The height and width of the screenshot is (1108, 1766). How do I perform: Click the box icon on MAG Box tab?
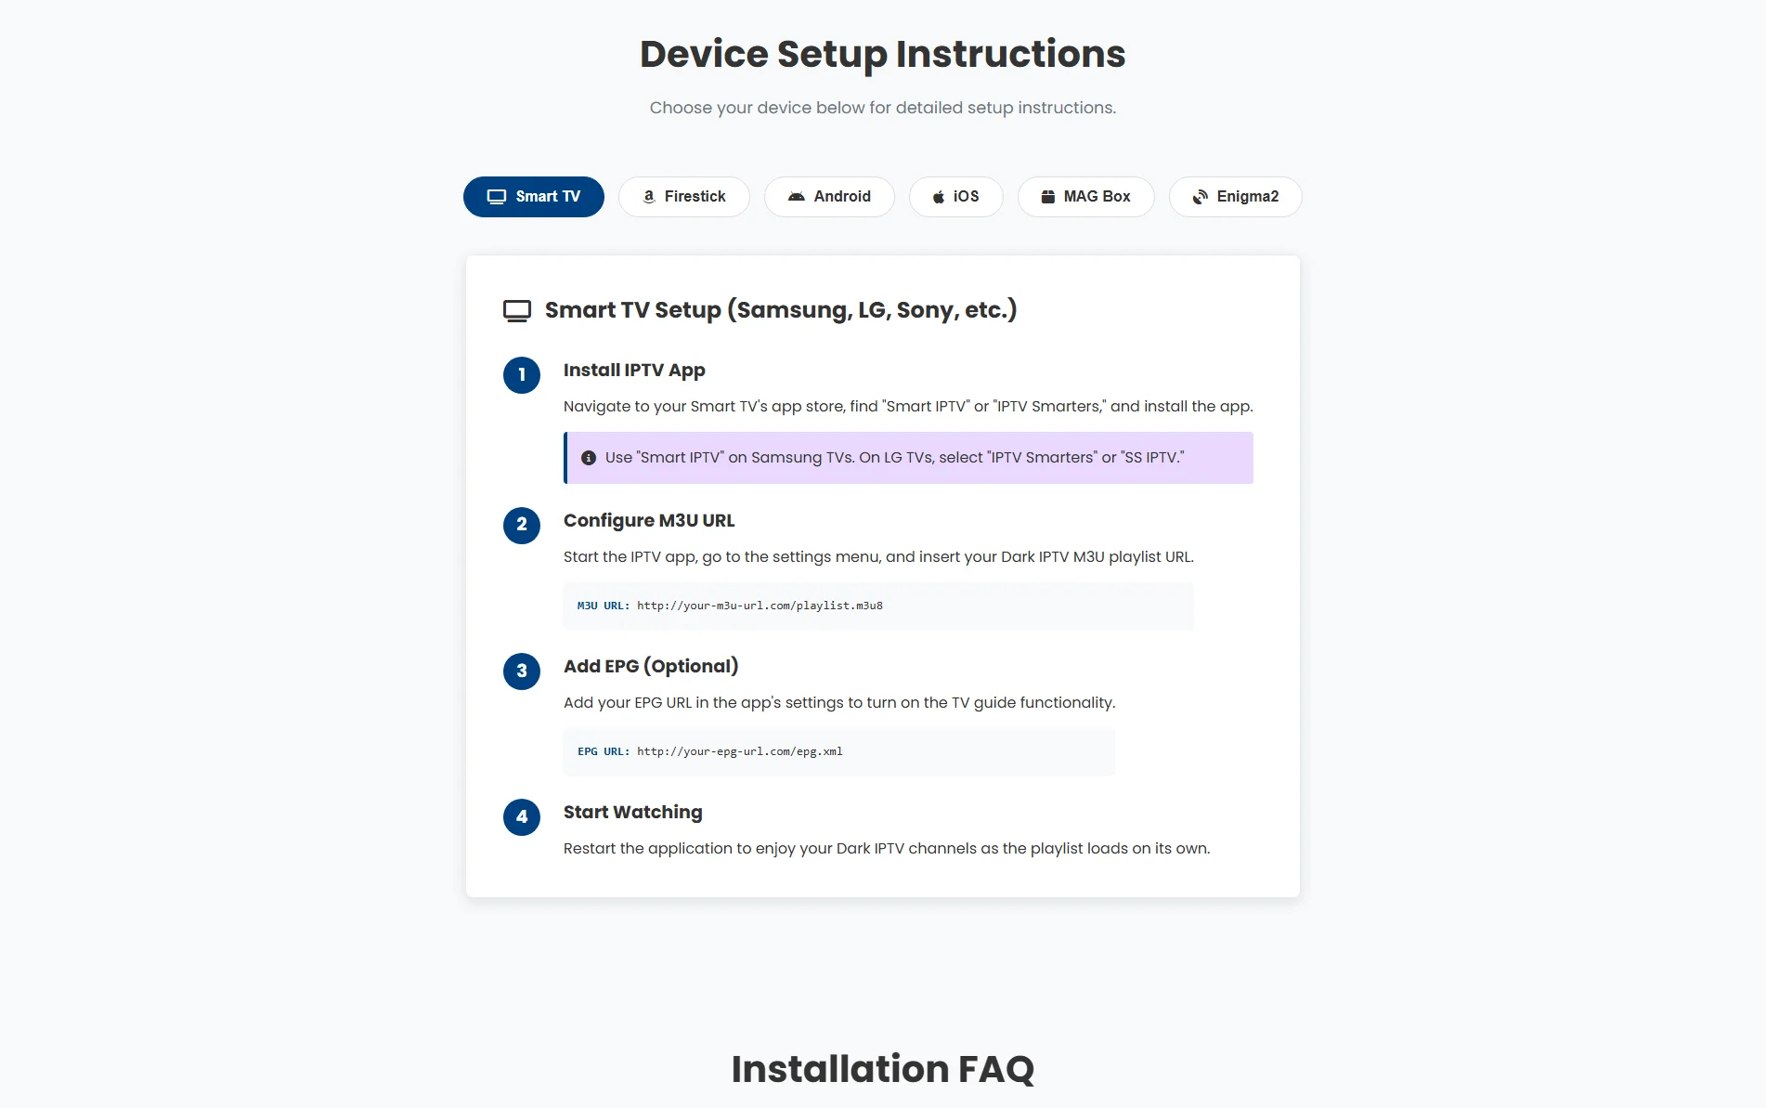pyautogui.click(x=1048, y=196)
